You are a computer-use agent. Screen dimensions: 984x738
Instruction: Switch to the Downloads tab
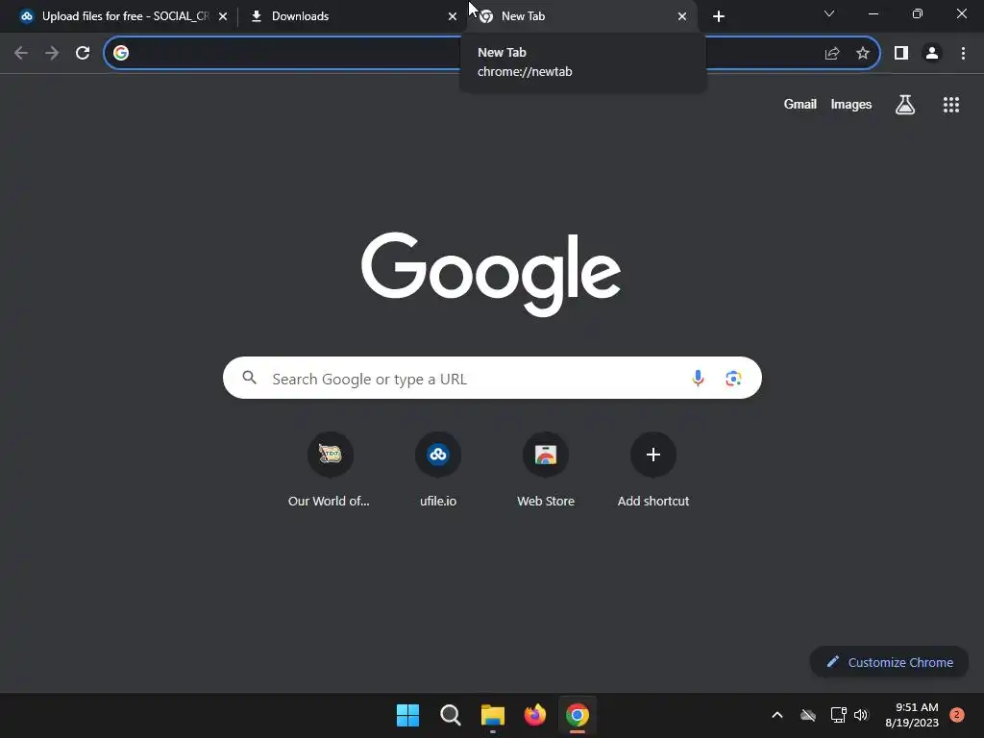[x=352, y=16]
